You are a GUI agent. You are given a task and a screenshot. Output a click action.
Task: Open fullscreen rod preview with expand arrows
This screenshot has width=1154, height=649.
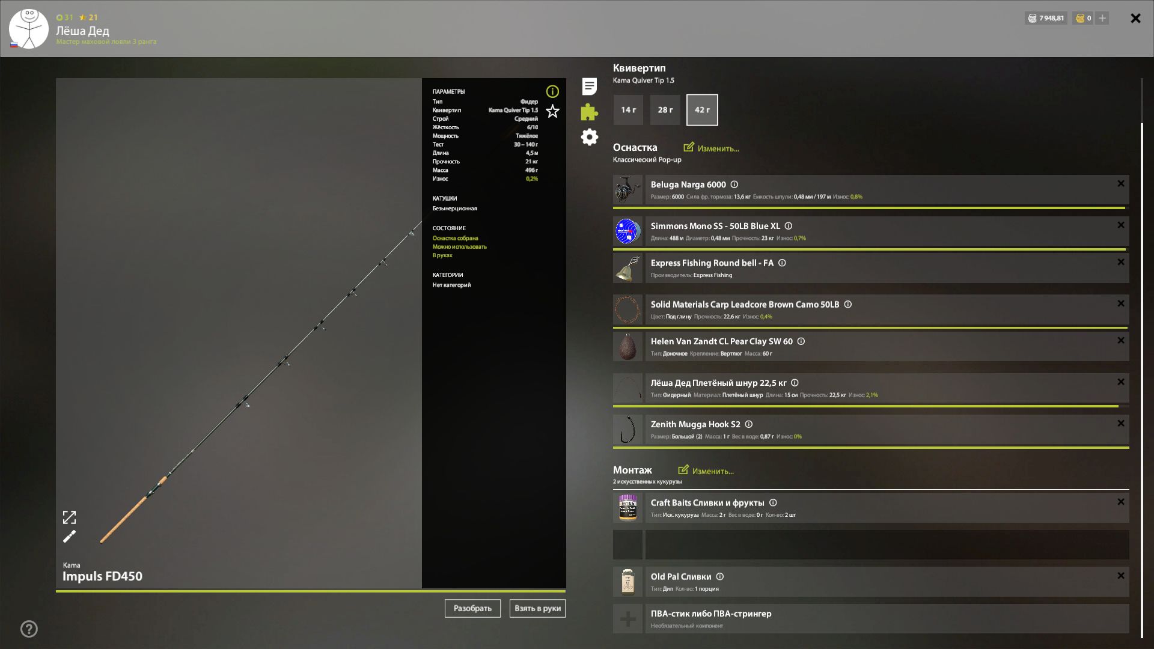point(70,517)
